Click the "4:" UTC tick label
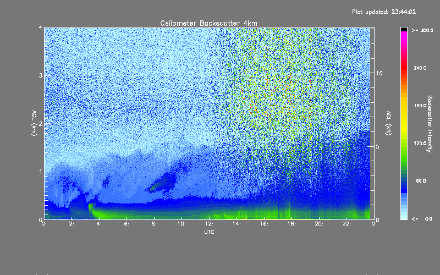 (99, 224)
